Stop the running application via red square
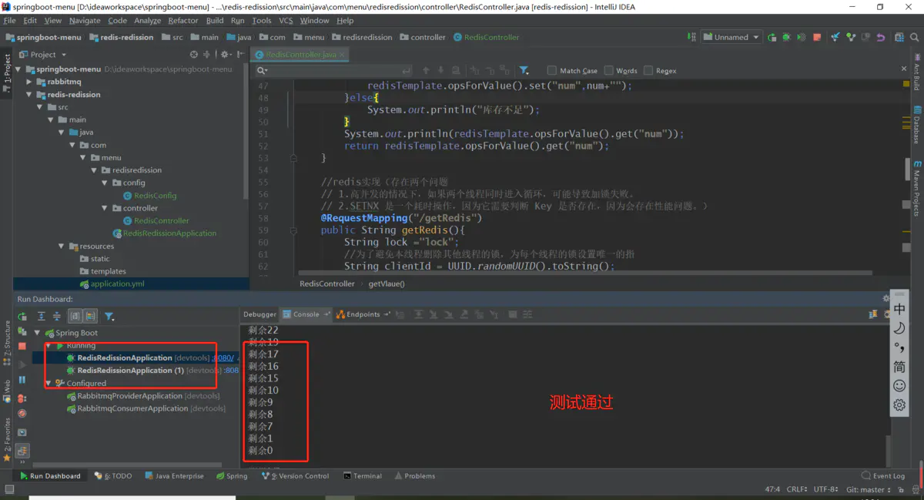 pos(22,347)
